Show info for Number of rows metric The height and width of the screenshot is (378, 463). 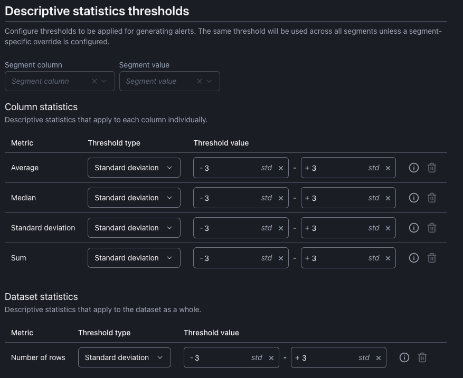point(404,357)
